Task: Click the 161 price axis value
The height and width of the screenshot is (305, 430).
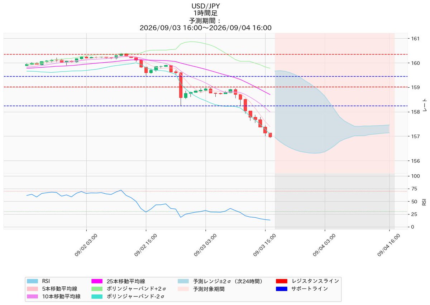Action: click(416, 39)
